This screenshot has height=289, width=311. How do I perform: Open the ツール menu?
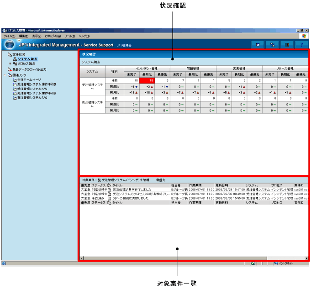69,36
